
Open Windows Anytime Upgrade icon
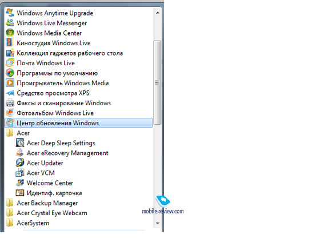coord(10,13)
